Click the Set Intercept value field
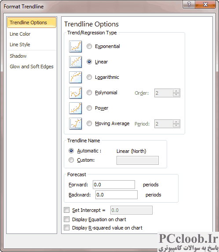Image resolution: width=219 pixels, height=252 pixels. pos(131,210)
